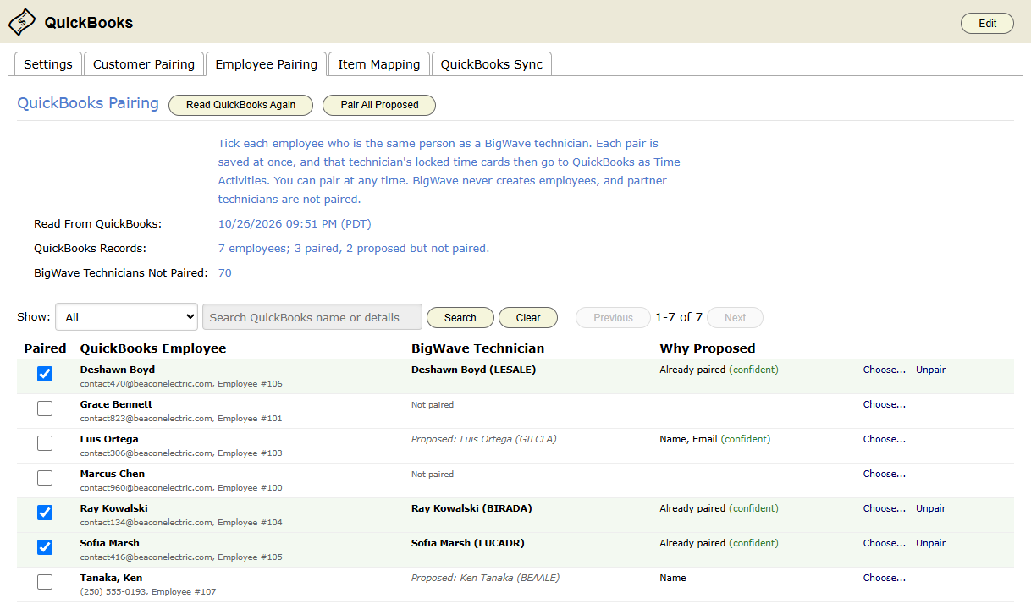Uncheck Paired box for Ray Kowalski
This screenshot has height=609, width=1031.
pos(45,513)
